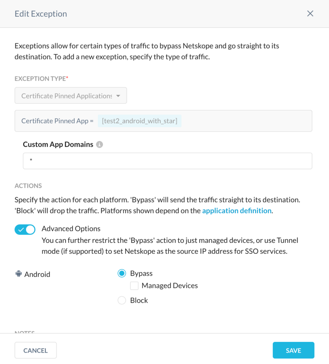The image size is (329, 364).
Task: Open the application definition link
Action: point(236,210)
